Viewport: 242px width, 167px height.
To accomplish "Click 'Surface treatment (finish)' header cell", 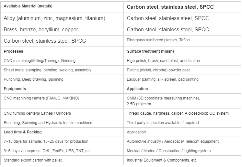I will click(x=182, y=51).
